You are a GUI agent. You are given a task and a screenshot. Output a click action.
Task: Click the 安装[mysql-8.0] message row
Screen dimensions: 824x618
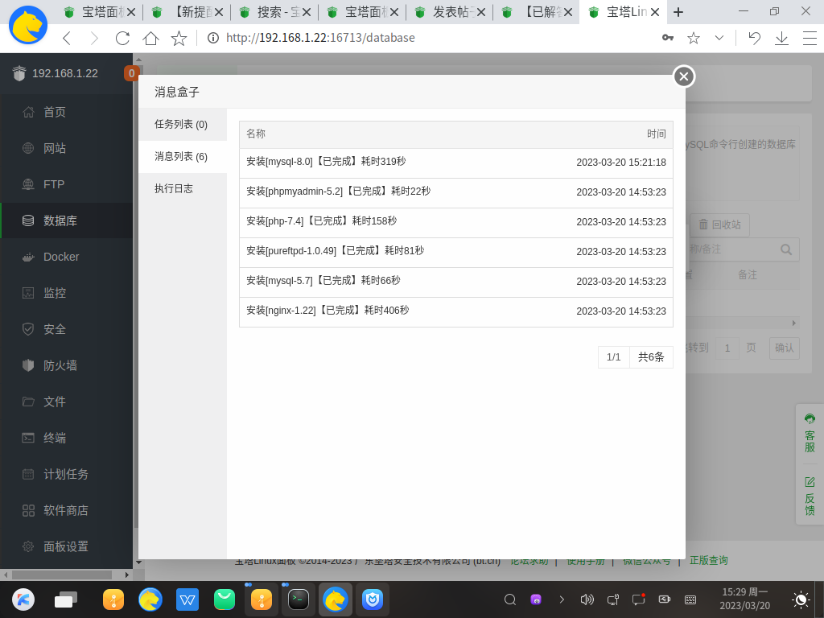click(456, 163)
